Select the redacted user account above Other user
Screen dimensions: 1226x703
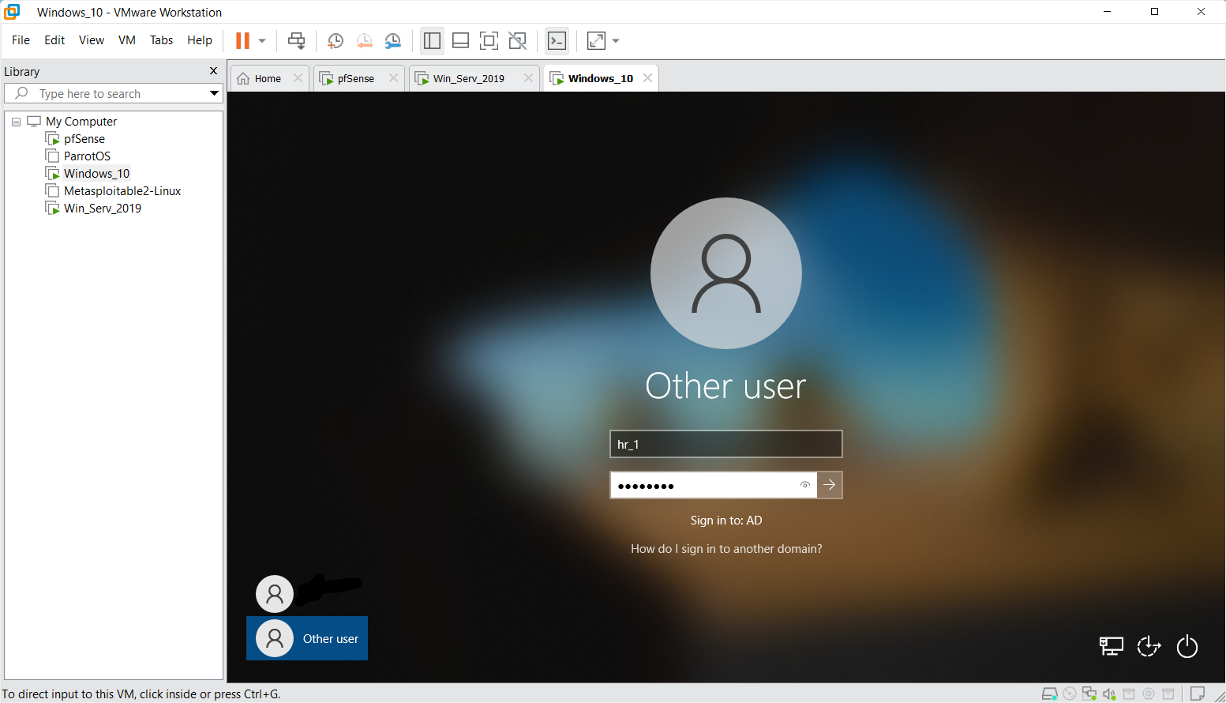[307, 593]
